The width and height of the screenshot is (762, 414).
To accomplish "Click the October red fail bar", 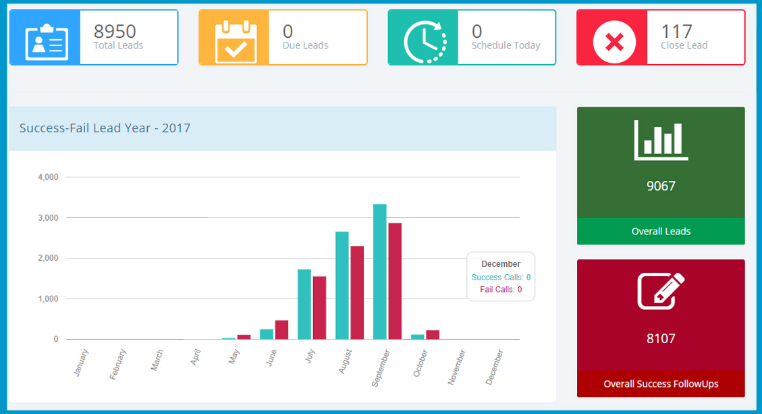I will coord(433,334).
